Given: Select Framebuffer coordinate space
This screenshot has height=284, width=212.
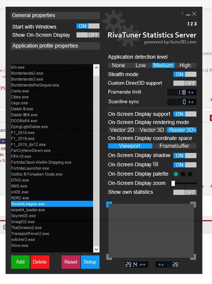Looking at the screenshot, I should (174, 146).
